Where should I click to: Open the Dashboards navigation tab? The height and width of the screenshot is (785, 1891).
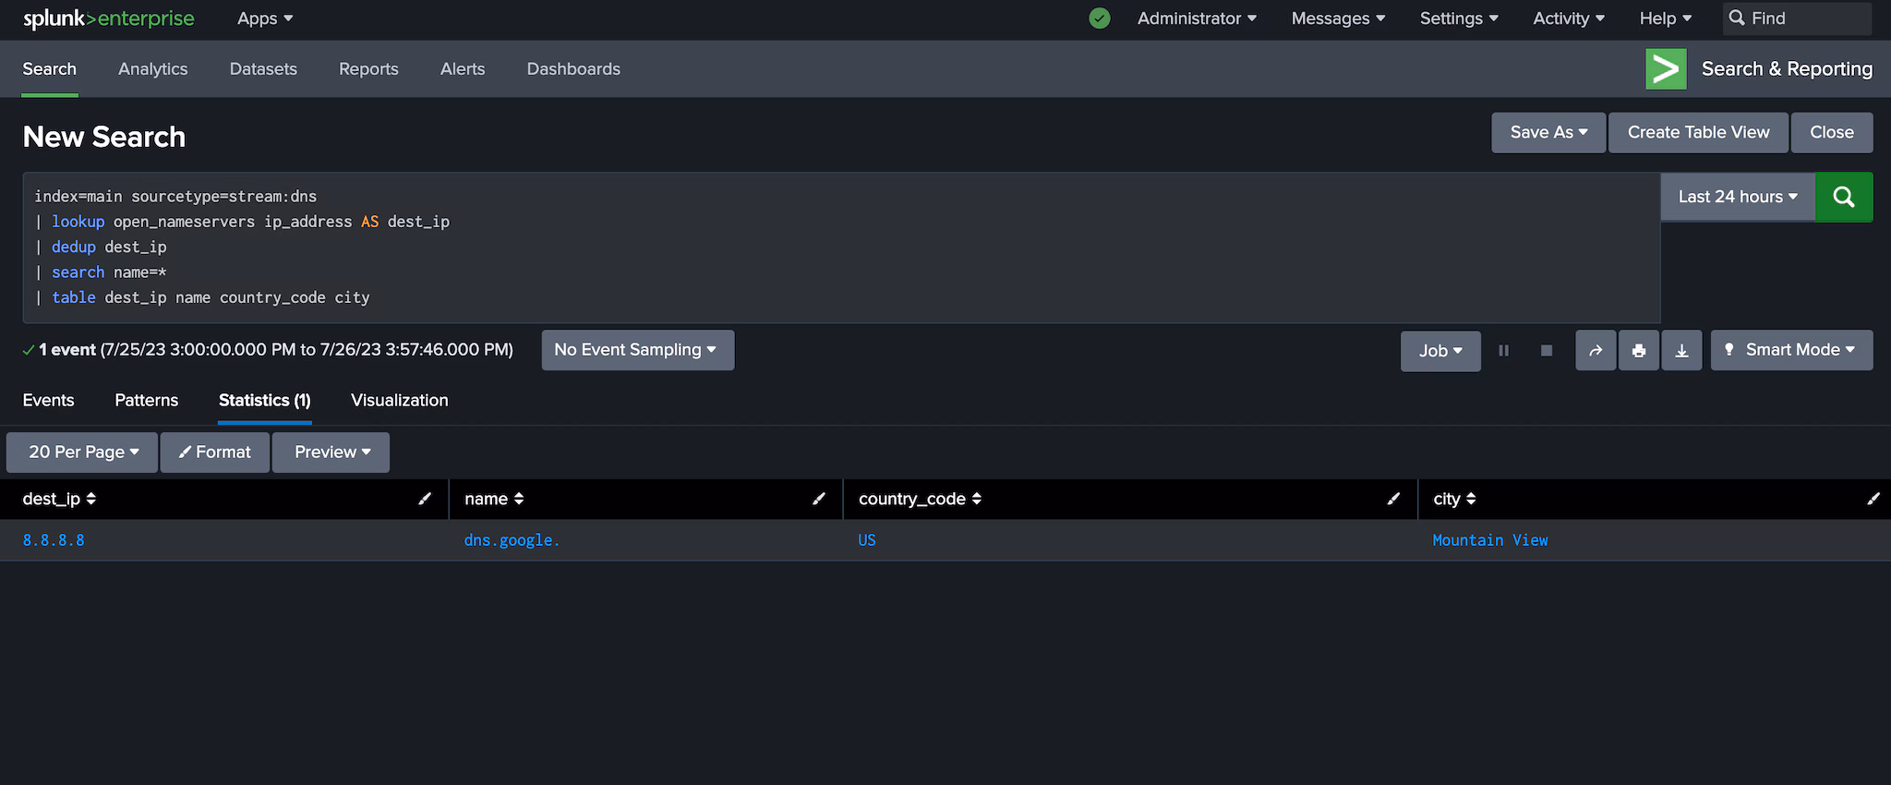[572, 69]
